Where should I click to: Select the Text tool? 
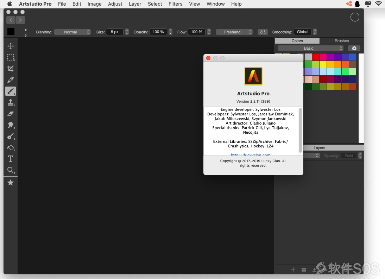coord(10,159)
